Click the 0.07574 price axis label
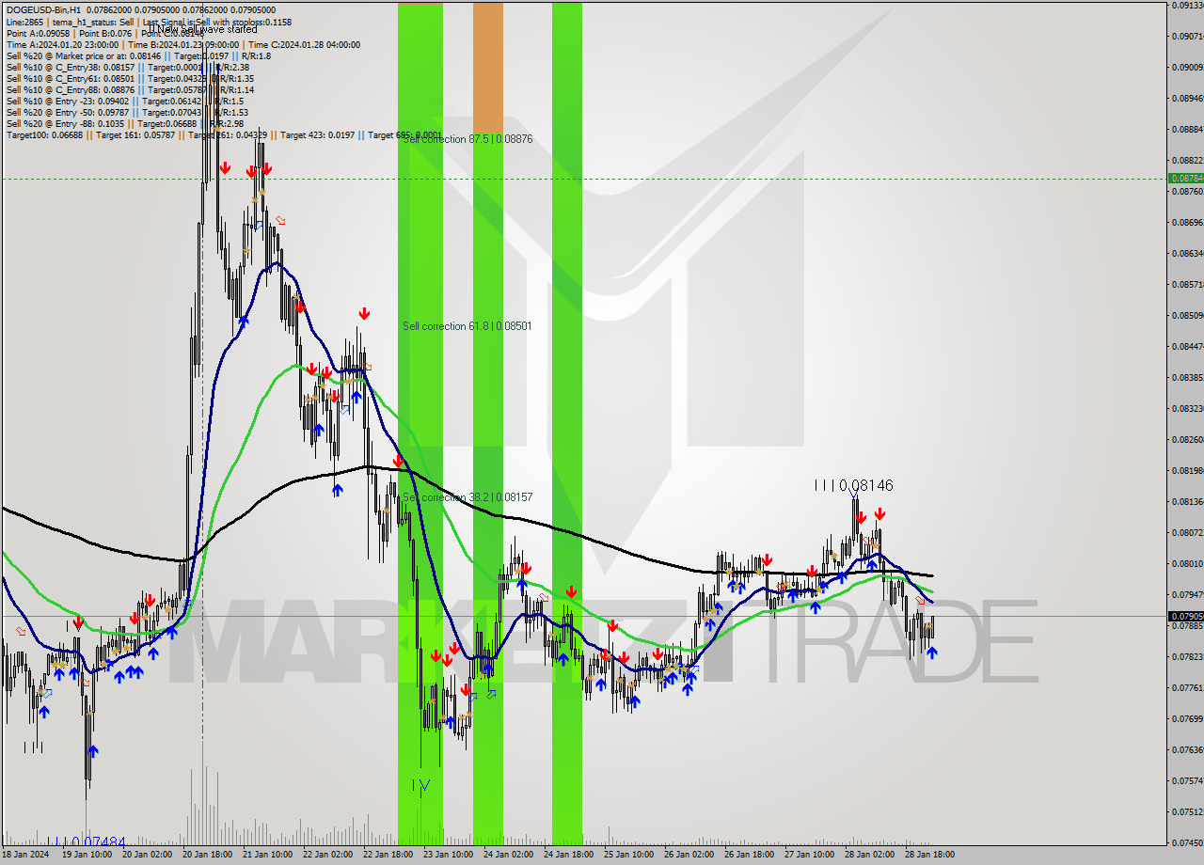The image size is (1204, 865). [1186, 780]
